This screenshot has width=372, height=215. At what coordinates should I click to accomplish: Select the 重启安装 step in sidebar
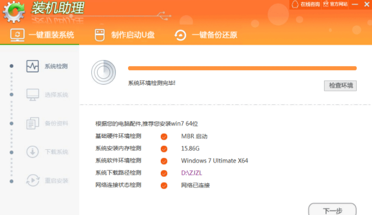[47, 180]
